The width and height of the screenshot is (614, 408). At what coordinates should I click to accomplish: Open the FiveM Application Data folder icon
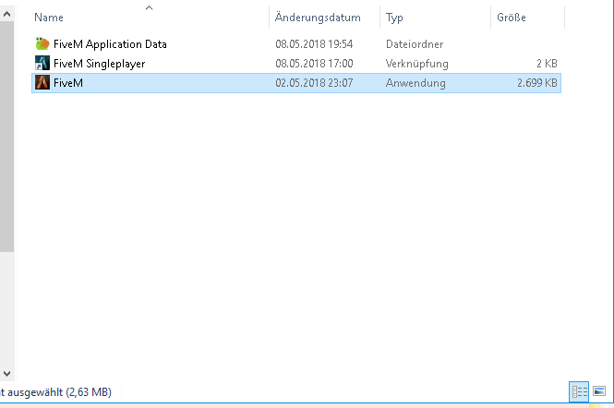click(42, 44)
